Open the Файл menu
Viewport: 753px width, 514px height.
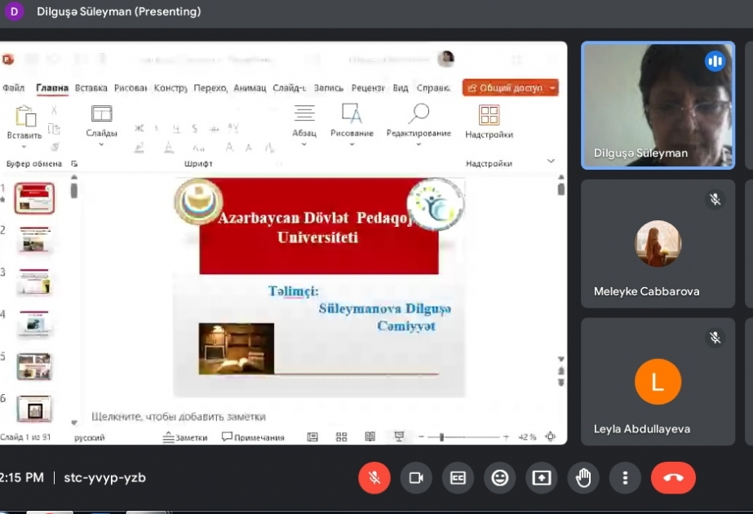coord(13,88)
